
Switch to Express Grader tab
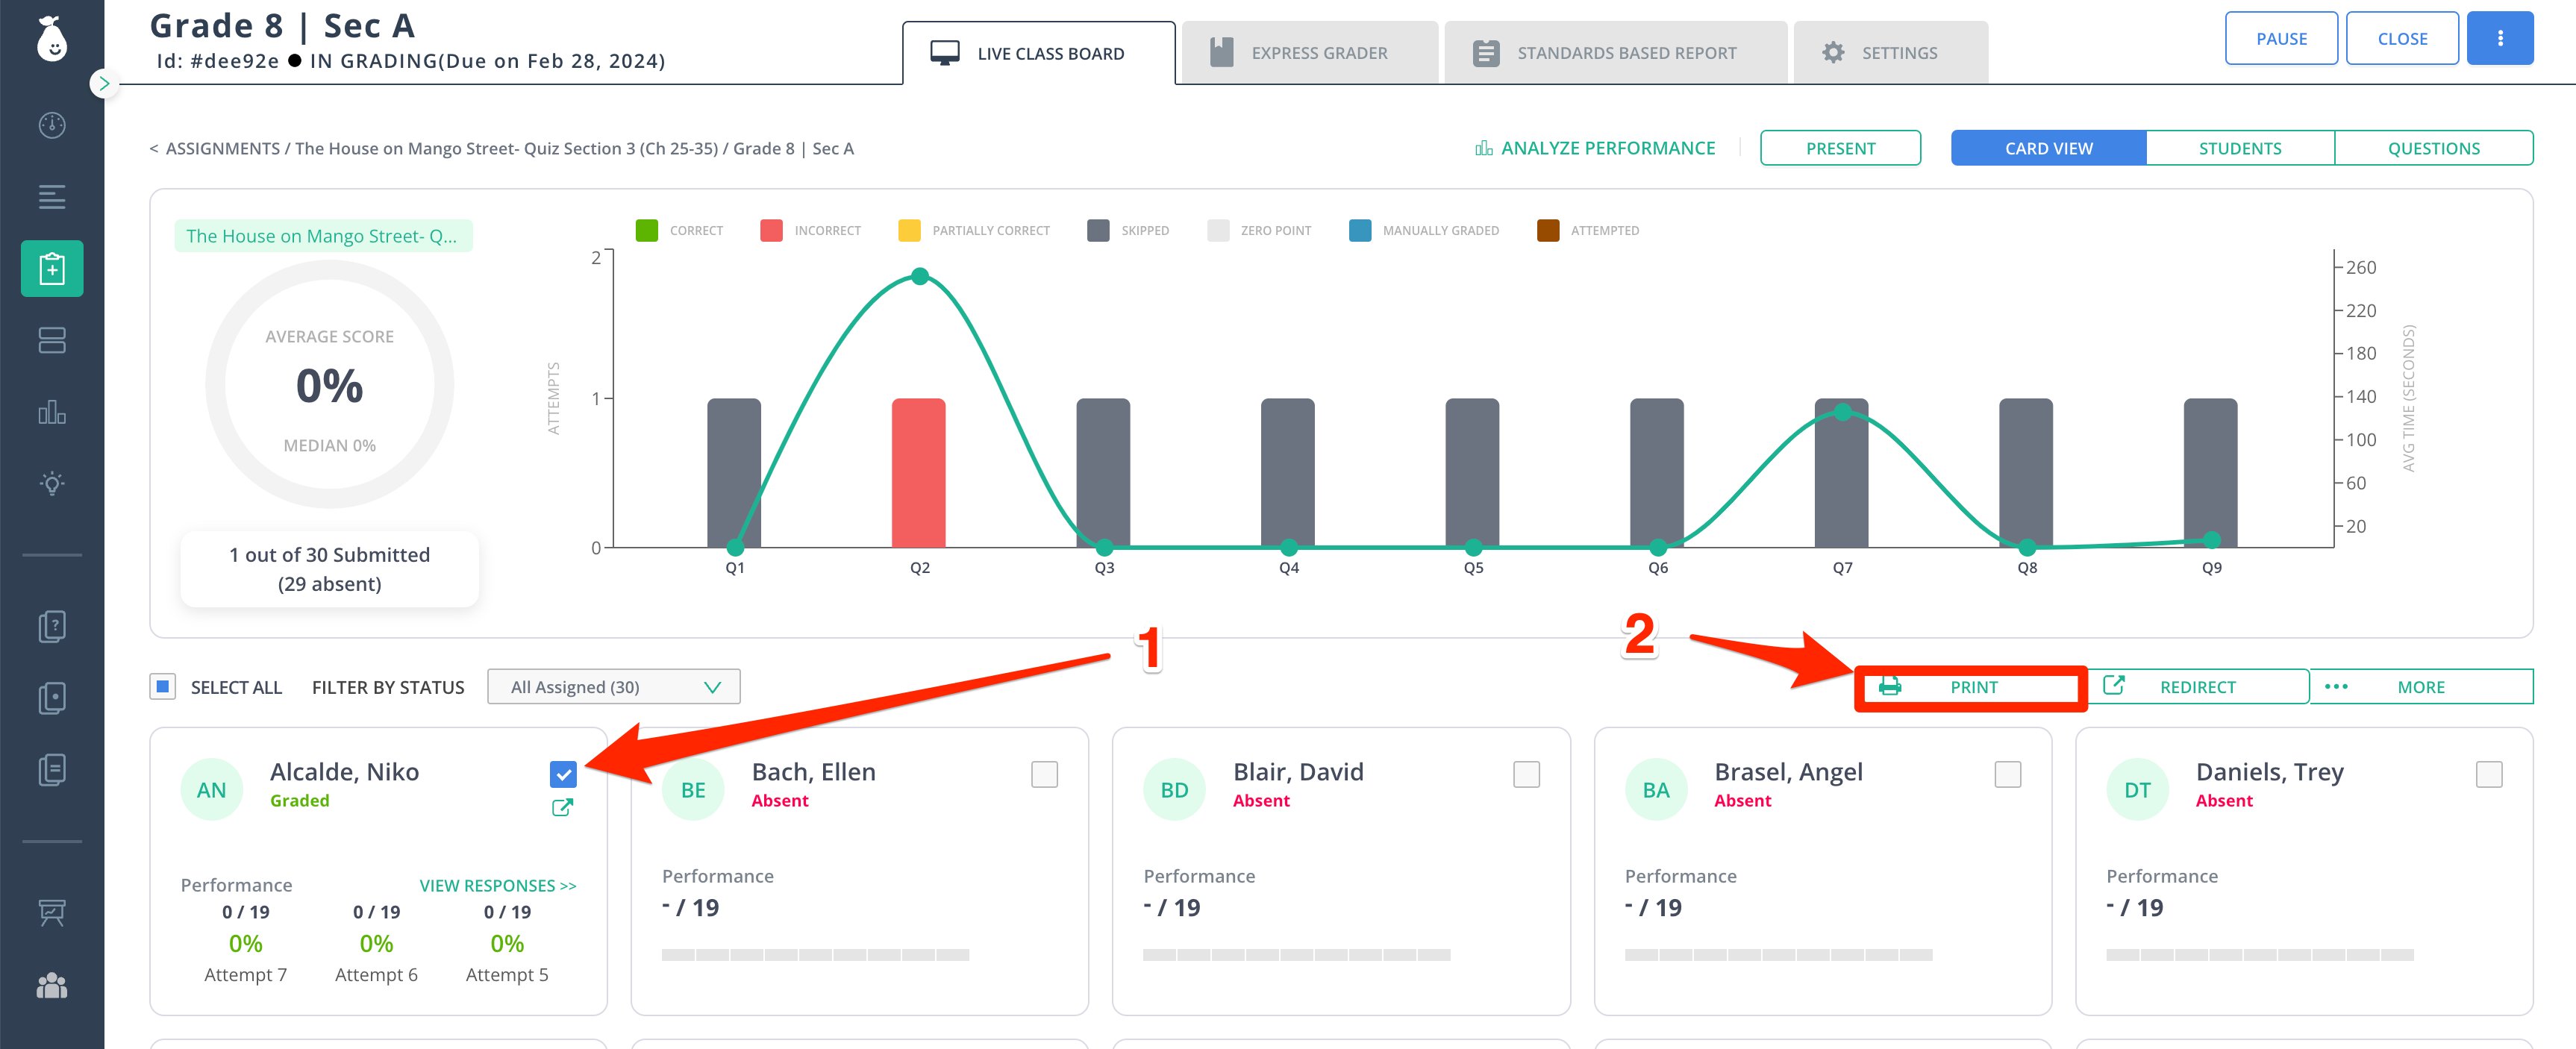point(1310,52)
